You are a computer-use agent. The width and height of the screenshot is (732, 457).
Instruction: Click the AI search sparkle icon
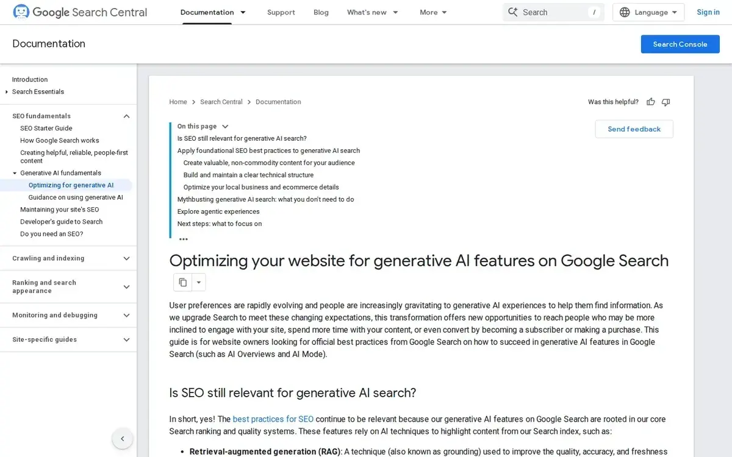pyautogui.click(x=512, y=12)
